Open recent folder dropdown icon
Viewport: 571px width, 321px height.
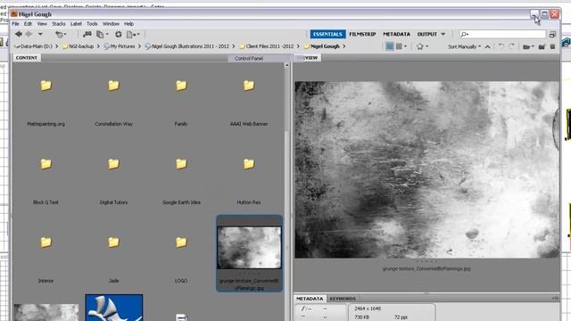[x=528, y=46]
